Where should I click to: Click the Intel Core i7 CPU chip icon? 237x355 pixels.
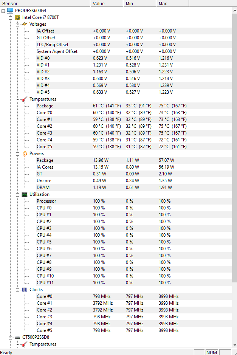(x=17, y=17)
